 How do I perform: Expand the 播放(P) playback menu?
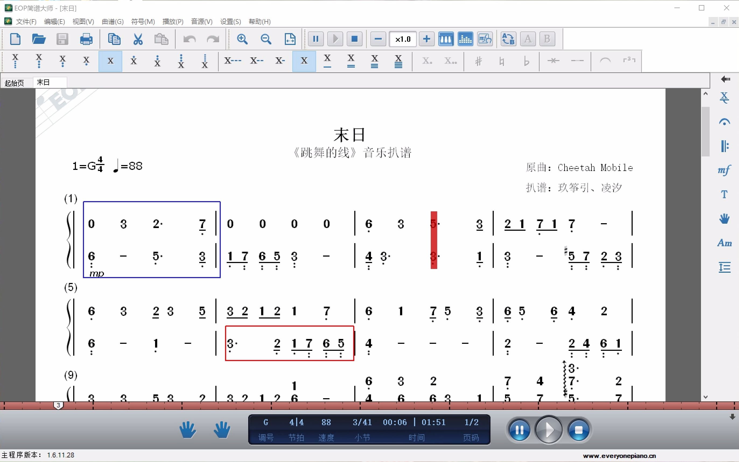173,21
